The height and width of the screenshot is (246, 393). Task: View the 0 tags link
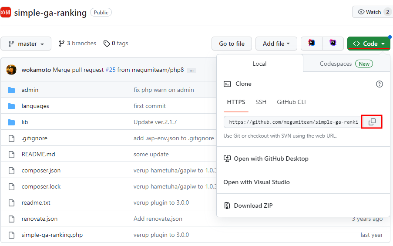tap(116, 44)
